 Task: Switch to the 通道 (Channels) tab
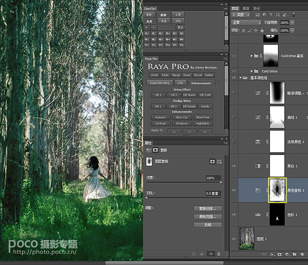(x=246, y=8)
